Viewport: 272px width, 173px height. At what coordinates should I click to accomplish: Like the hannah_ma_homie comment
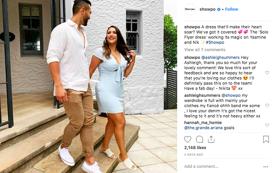(267, 125)
